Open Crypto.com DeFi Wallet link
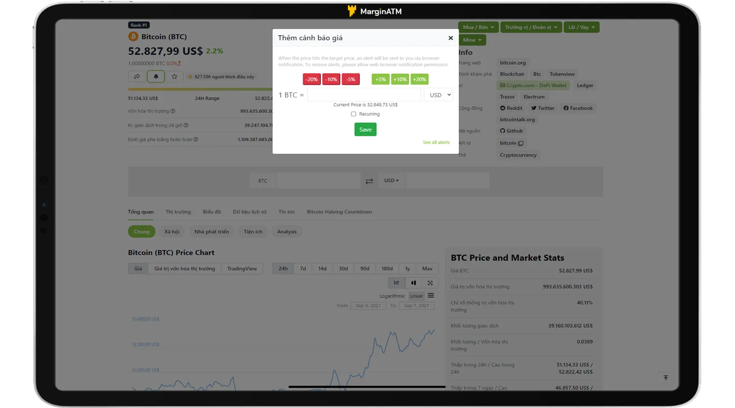 (x=533, y=85)
